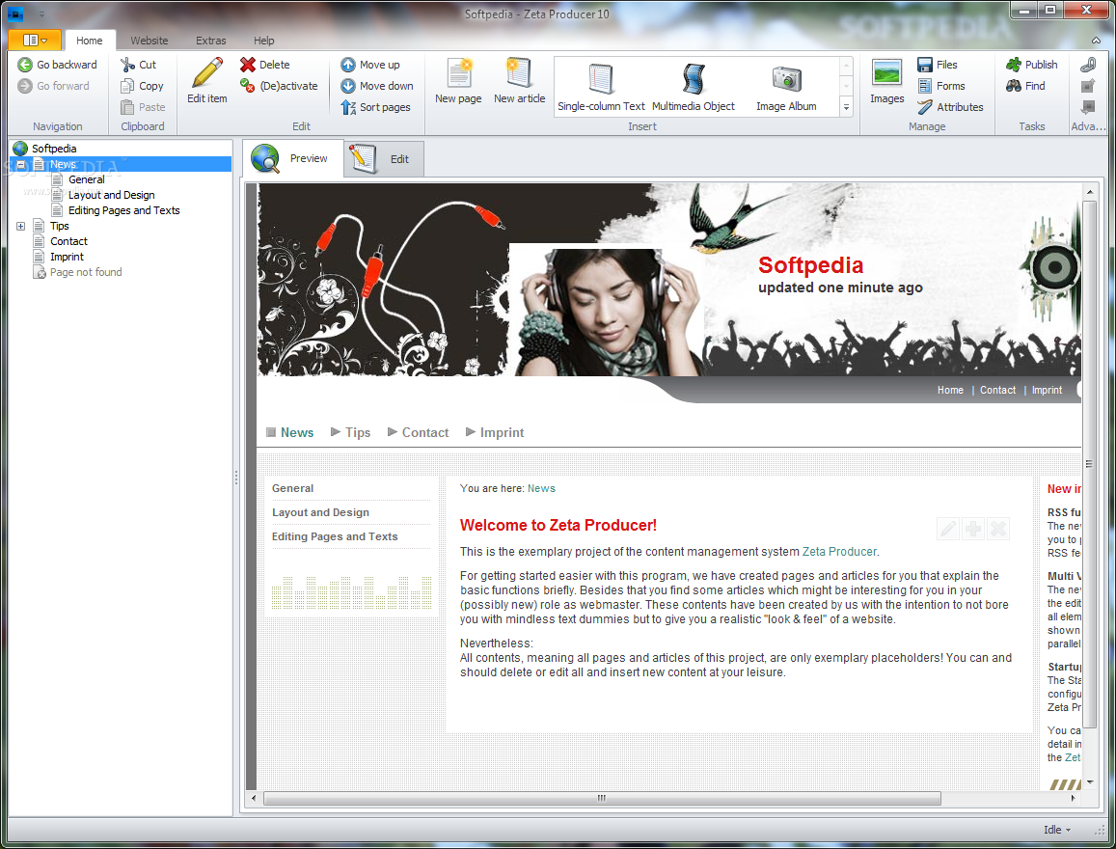Click the preview scroll-down arrow
The image size is (1116, 849).
click(x=1089, y=782)
